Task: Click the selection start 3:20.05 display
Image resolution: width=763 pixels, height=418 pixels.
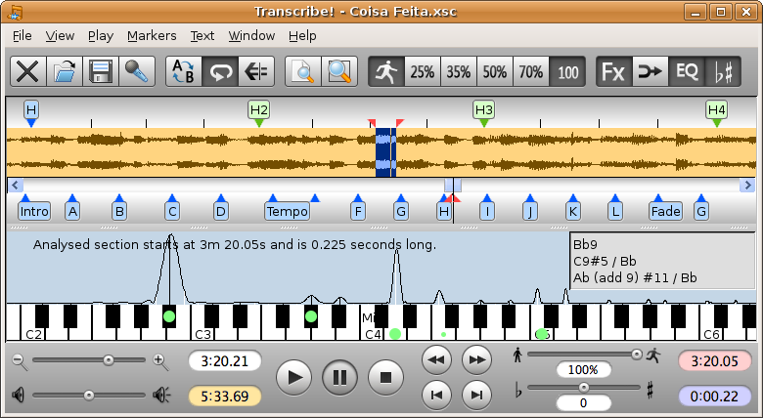Action: pos(714,361)
